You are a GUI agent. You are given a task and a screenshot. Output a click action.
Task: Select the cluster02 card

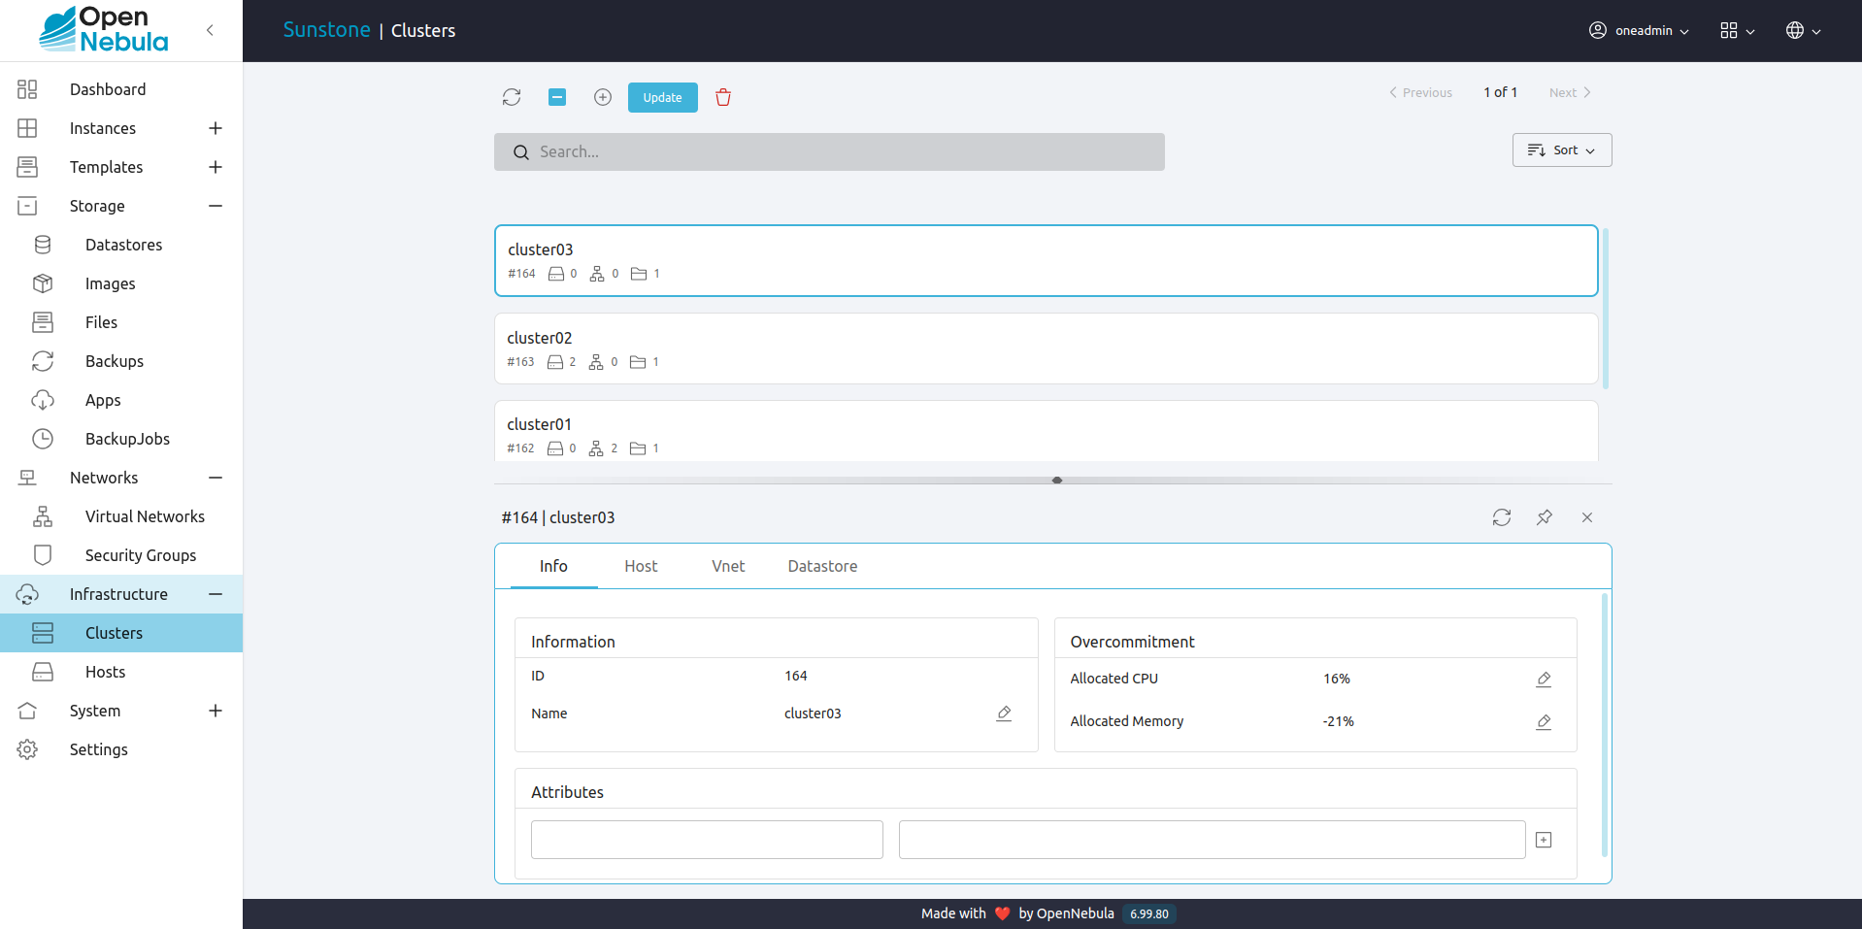pos(1046,348)
